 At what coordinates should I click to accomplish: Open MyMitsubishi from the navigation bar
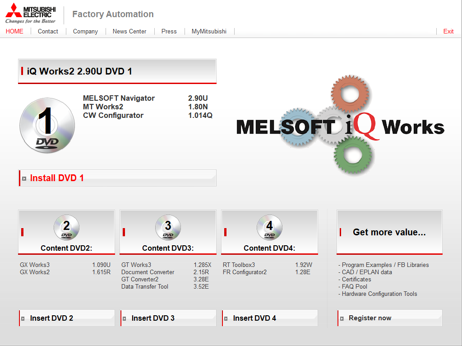click(x=209, y=31)
